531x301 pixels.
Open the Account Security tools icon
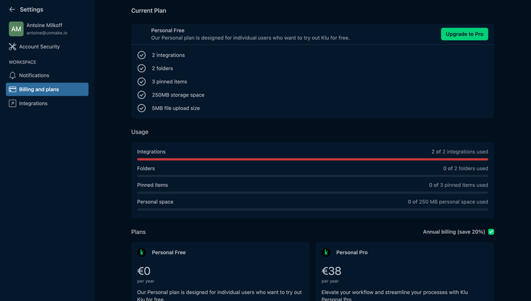[x=13, y=47]
